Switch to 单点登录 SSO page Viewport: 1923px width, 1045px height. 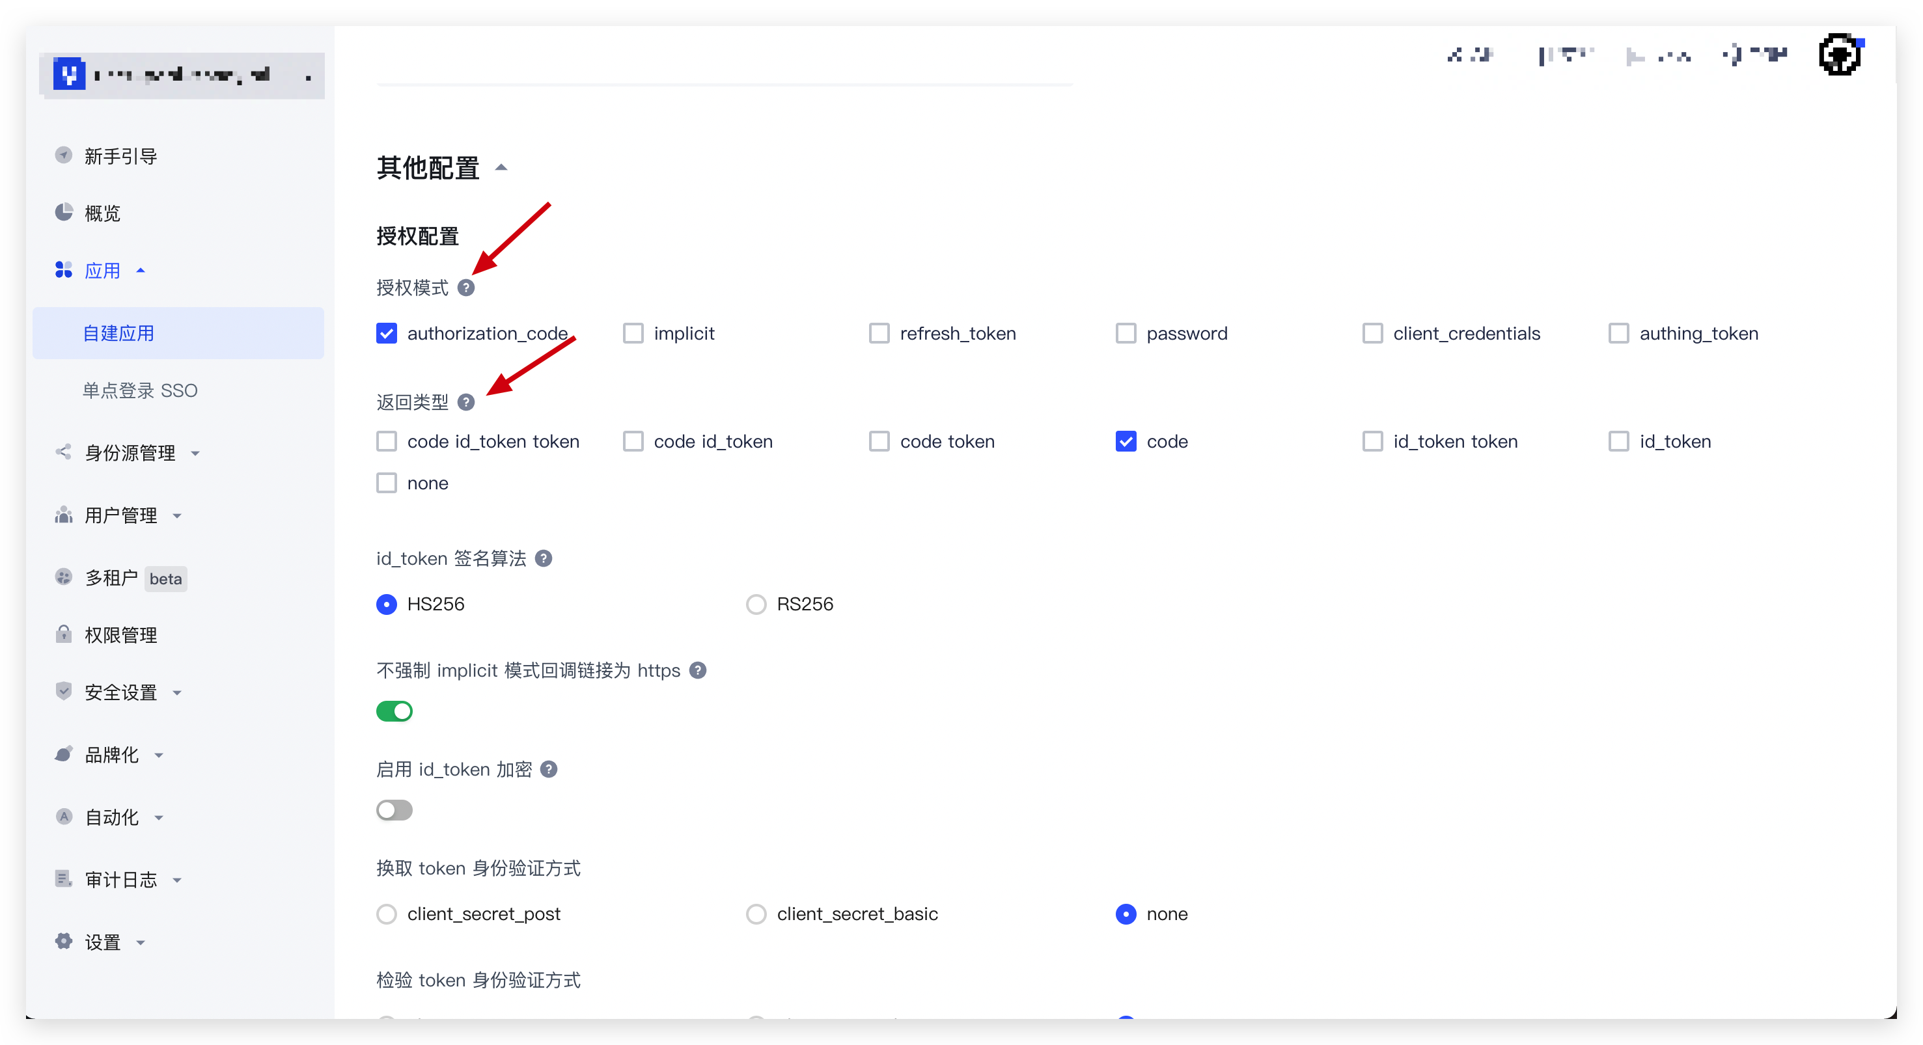click(141, 390)
